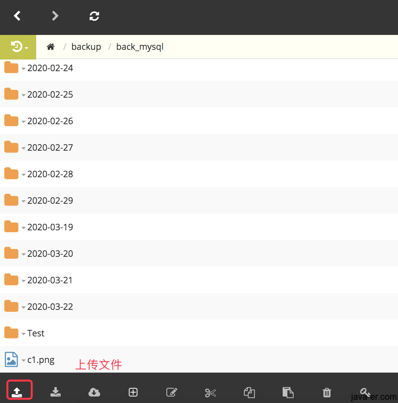Viewport: 398px width, 403px height.
Task: Click the home icon in the breadcrumb
Action: click(x=50, y=47)
